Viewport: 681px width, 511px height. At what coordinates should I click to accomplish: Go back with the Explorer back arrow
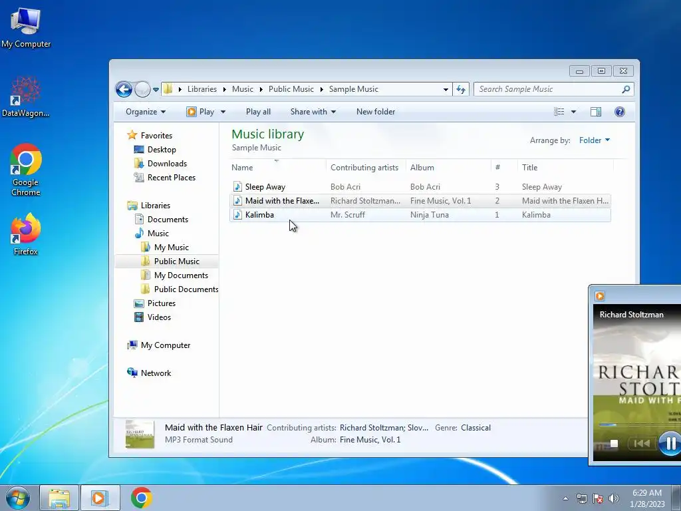124,90
